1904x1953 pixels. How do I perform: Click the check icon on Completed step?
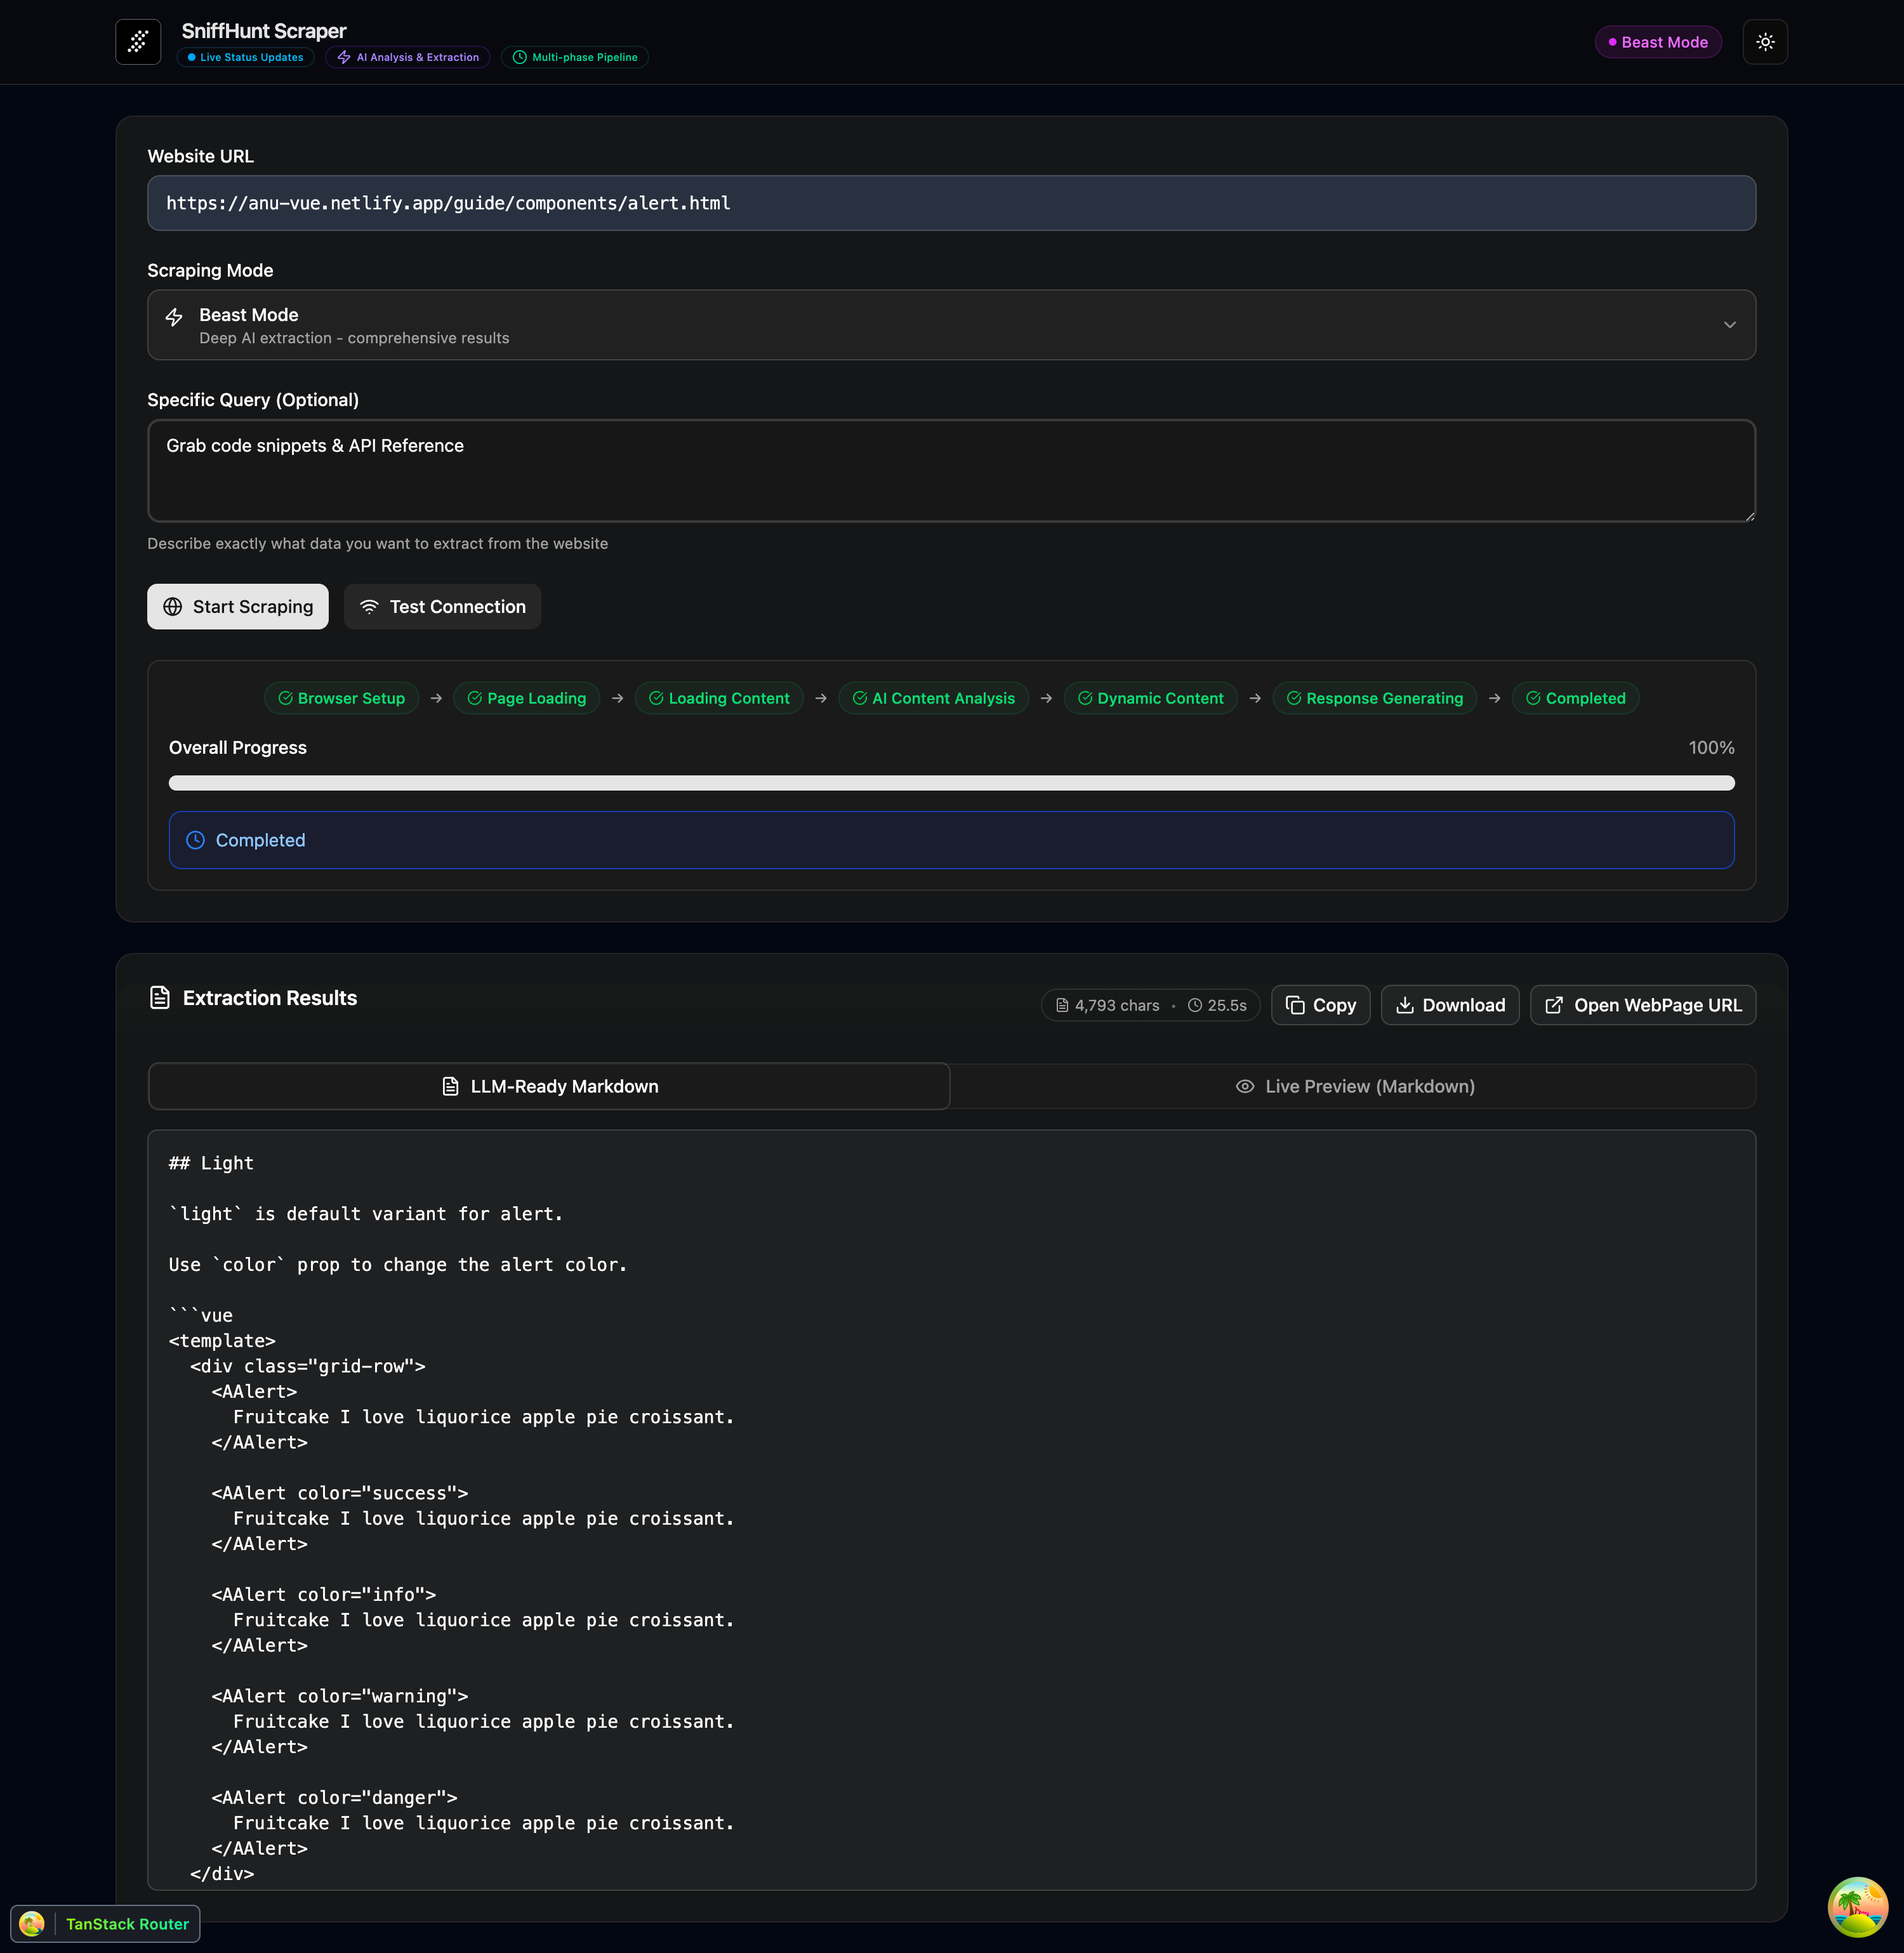[1533, 698]
